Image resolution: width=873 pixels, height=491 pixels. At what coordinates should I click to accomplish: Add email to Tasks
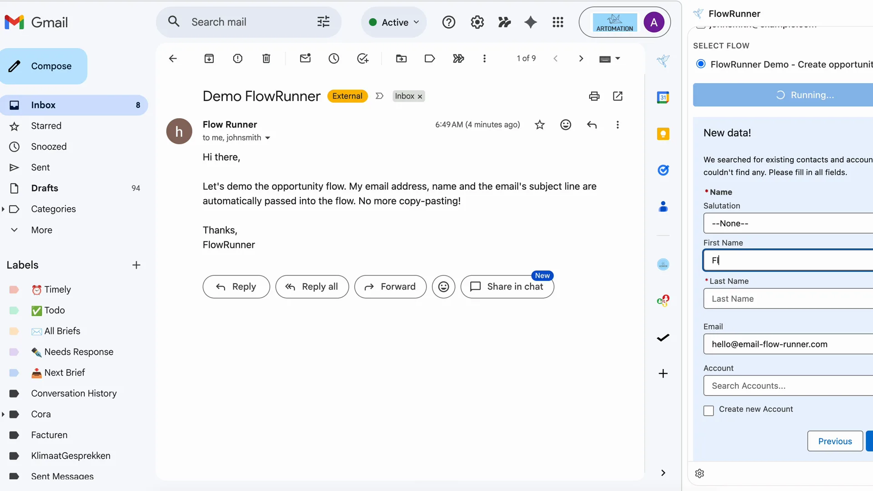[363, 58]
